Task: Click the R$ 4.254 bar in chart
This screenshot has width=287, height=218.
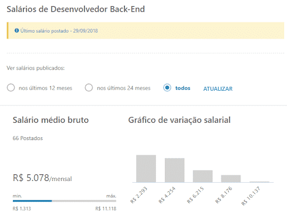Action: [x=174, y=170]
